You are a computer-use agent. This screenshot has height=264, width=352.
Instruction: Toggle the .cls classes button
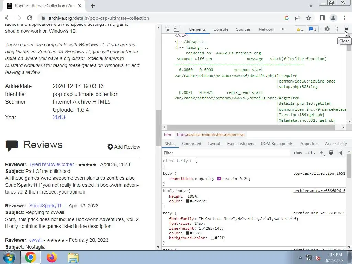click(310, 153)
